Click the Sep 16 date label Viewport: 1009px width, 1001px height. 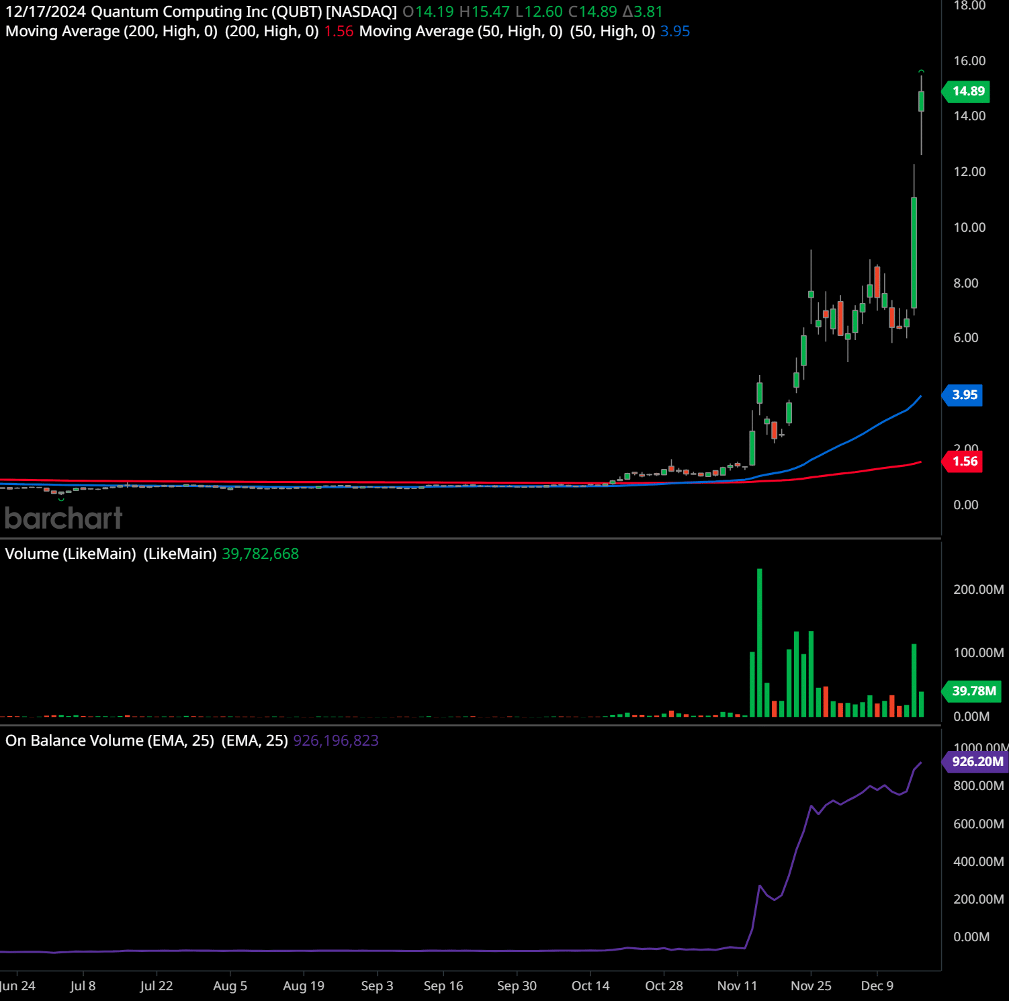click(443, 986)
